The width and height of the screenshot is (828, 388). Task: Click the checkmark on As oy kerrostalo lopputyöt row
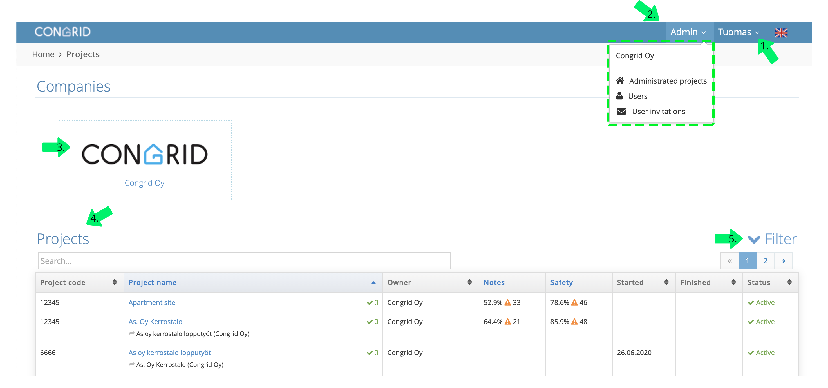370,353
